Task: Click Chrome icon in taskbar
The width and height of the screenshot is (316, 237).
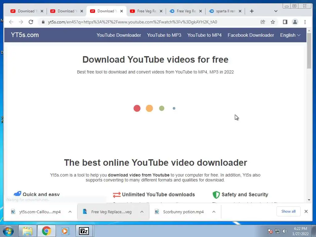Action: click(46, 231)
